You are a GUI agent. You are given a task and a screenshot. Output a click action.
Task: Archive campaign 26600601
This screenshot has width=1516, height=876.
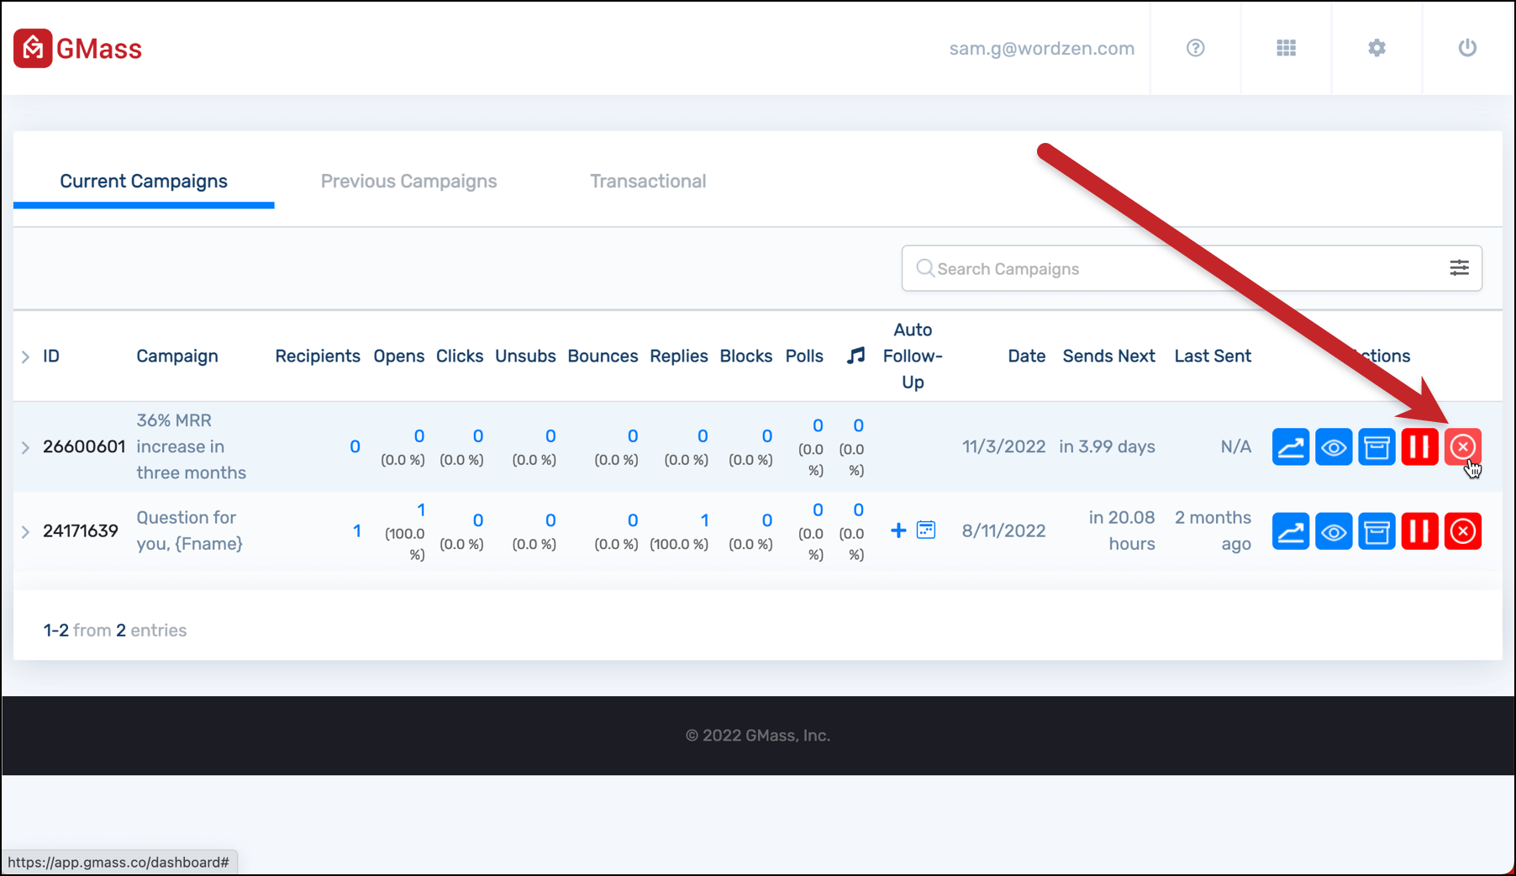(x=1376, y=446)
